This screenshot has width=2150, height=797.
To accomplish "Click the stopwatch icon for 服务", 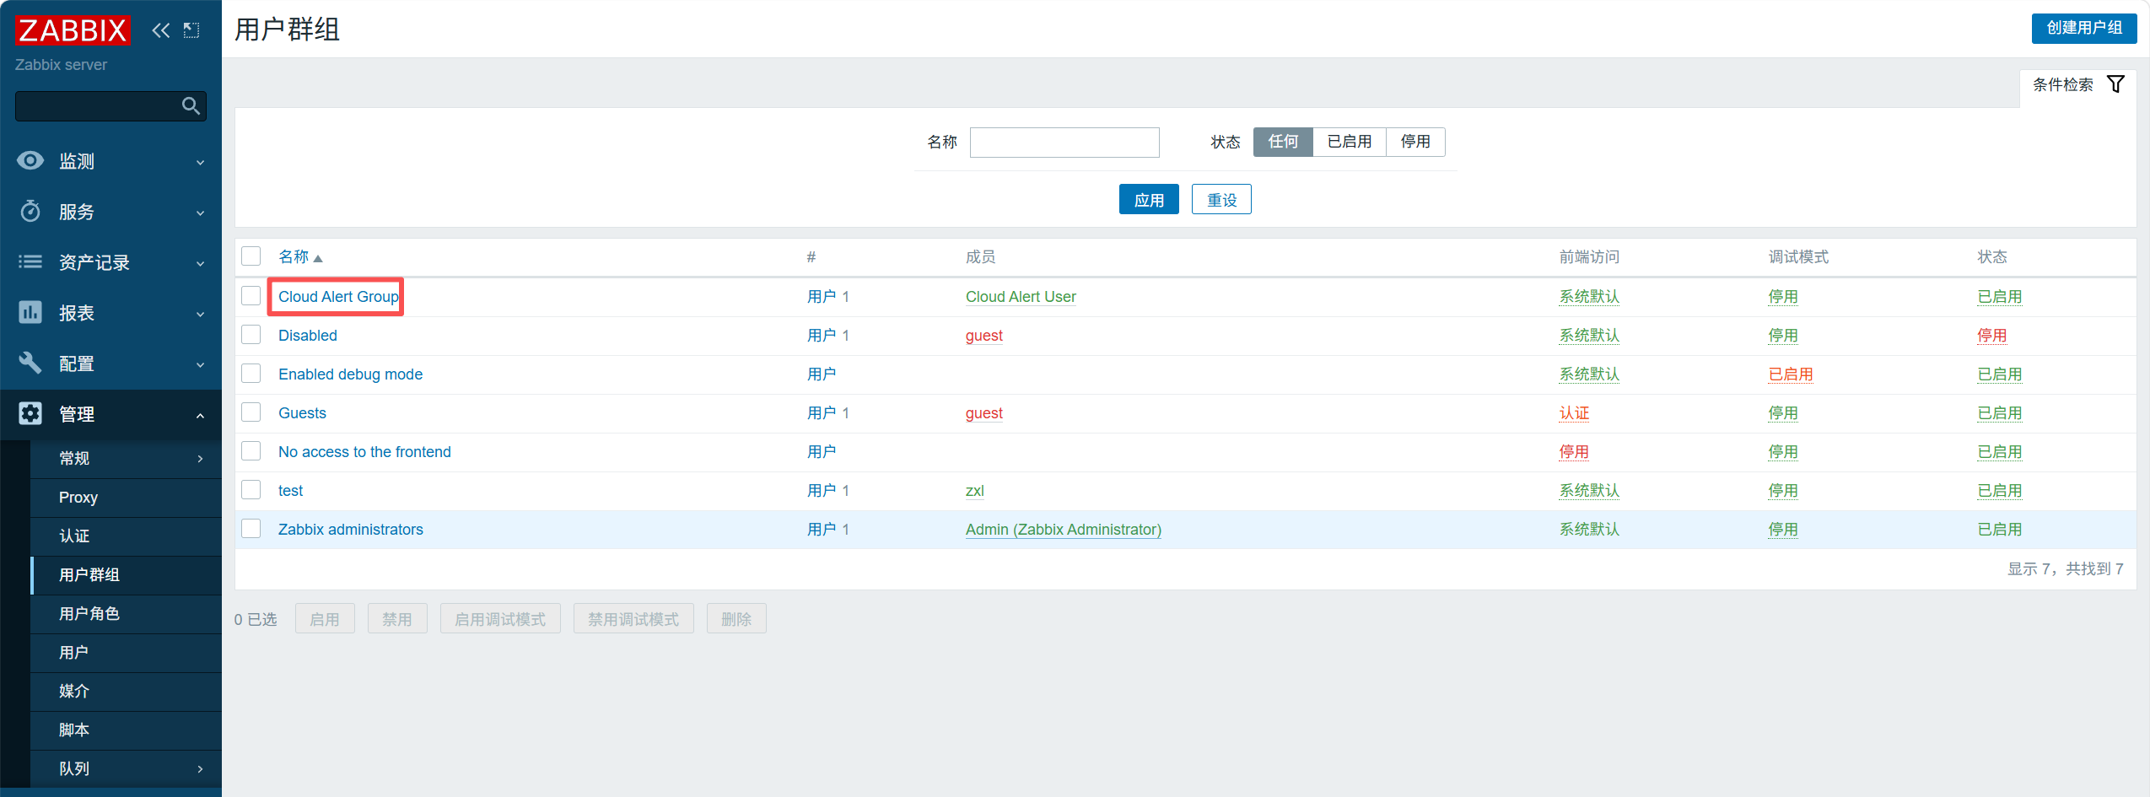I will click(30, 211).
